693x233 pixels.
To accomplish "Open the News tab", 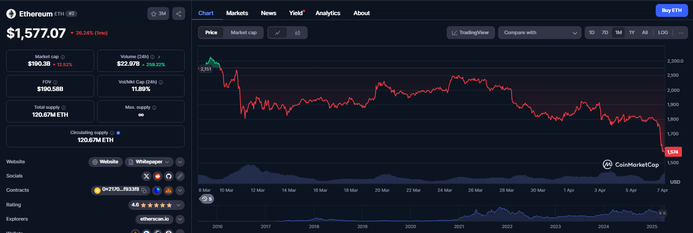I will click(269, 13).
